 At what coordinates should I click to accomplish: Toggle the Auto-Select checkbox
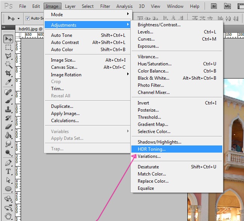(x=27, y=18)
